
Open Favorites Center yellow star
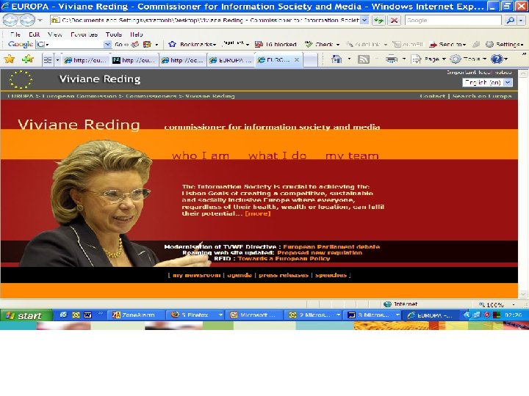click(10, 59)
